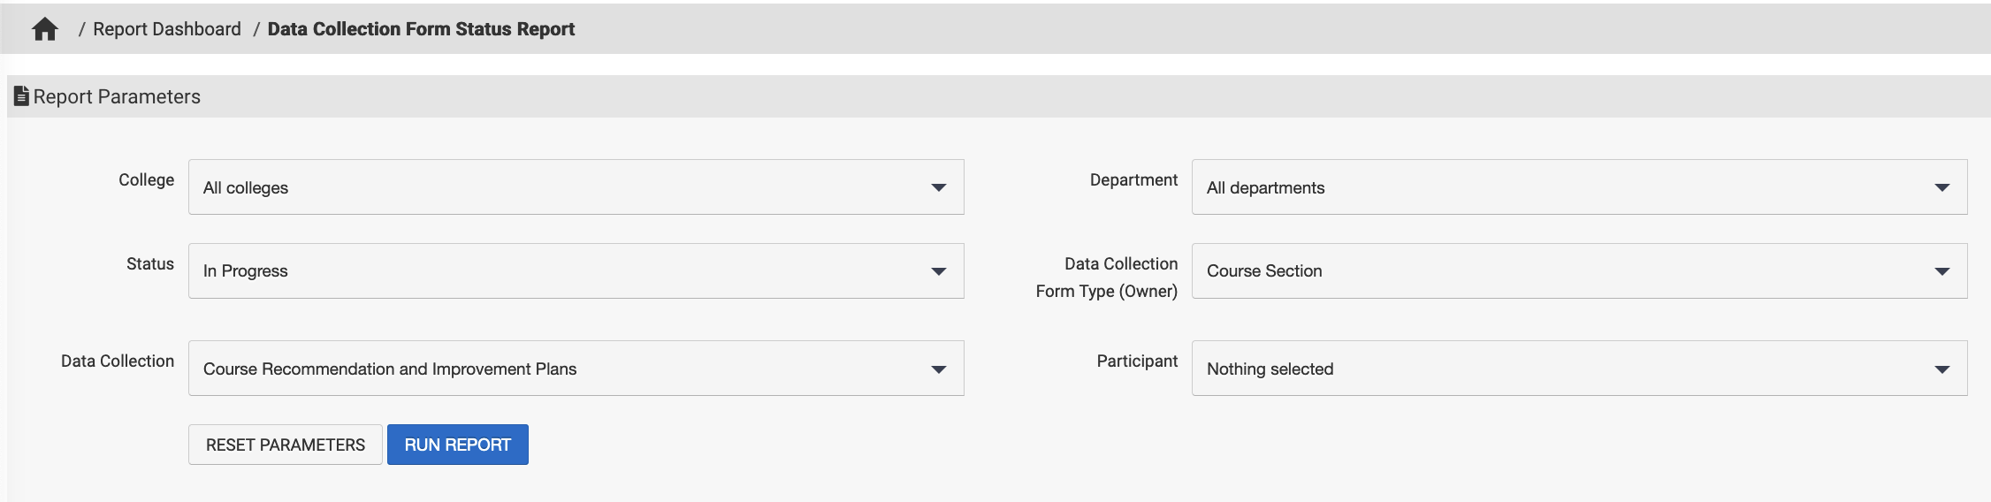The height and width of the screenshot is (502, 1991).
Task: Click the Participant field label
Action: [1137, 361]
